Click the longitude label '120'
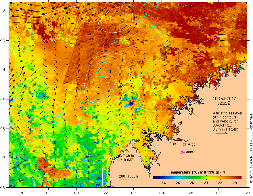The height and width of the screenshot is (196, 253). tap(48, 193)
